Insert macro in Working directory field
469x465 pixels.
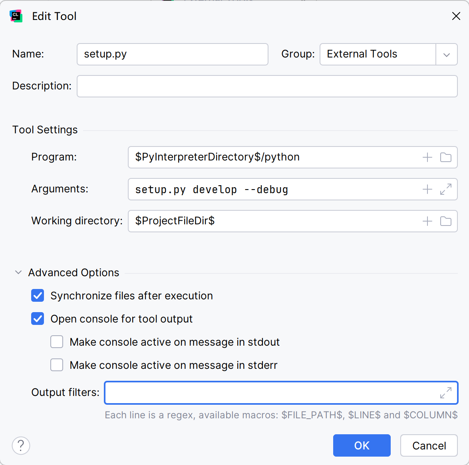tap(427, 221)
